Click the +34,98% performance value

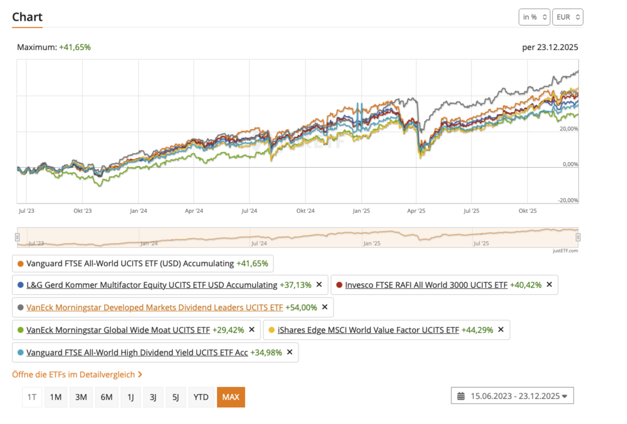pos(266,353)
